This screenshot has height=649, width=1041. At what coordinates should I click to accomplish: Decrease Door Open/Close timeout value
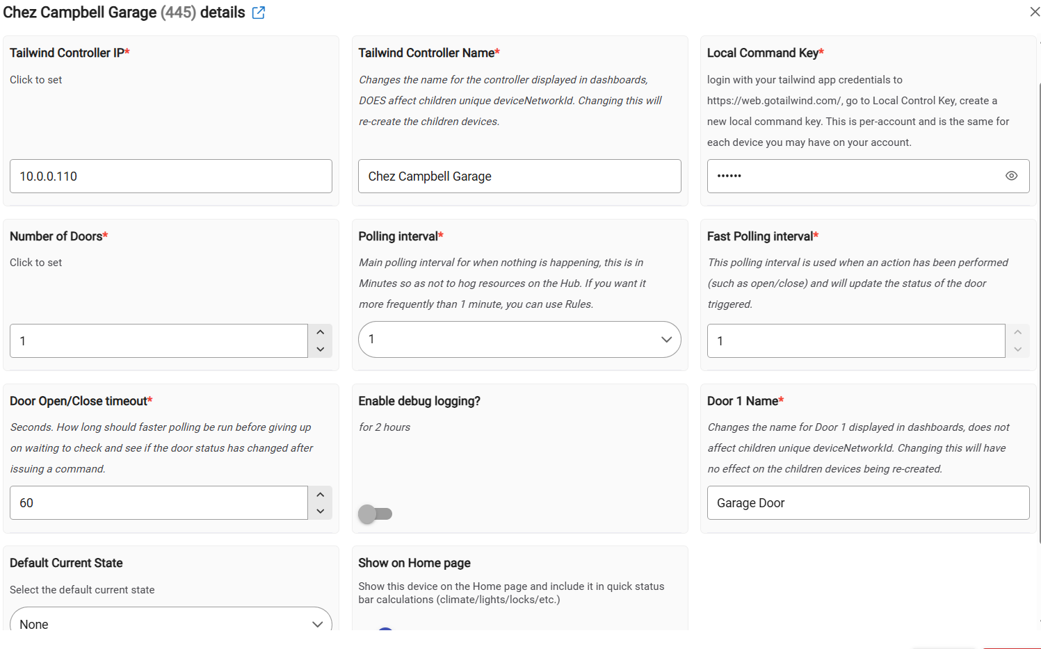point(320,511)
